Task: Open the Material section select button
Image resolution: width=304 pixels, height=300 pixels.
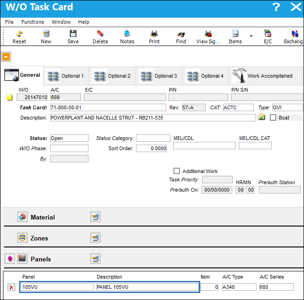Action: tap(95, 217)
